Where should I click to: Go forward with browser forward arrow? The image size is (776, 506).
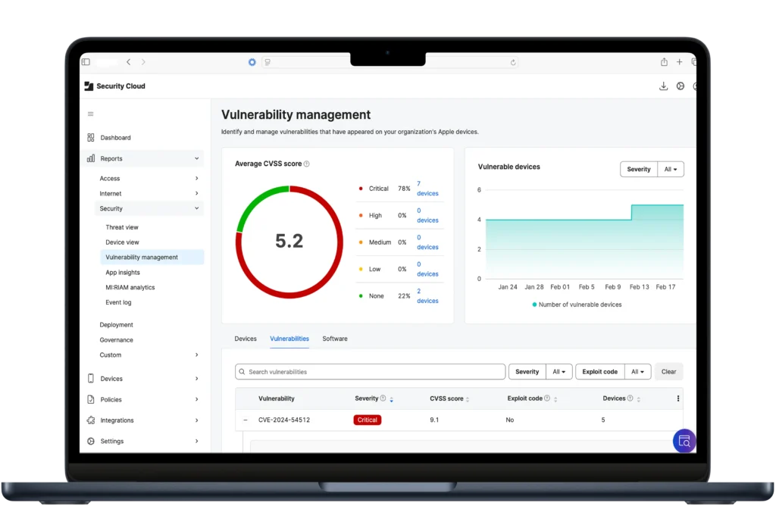(143, 62)
